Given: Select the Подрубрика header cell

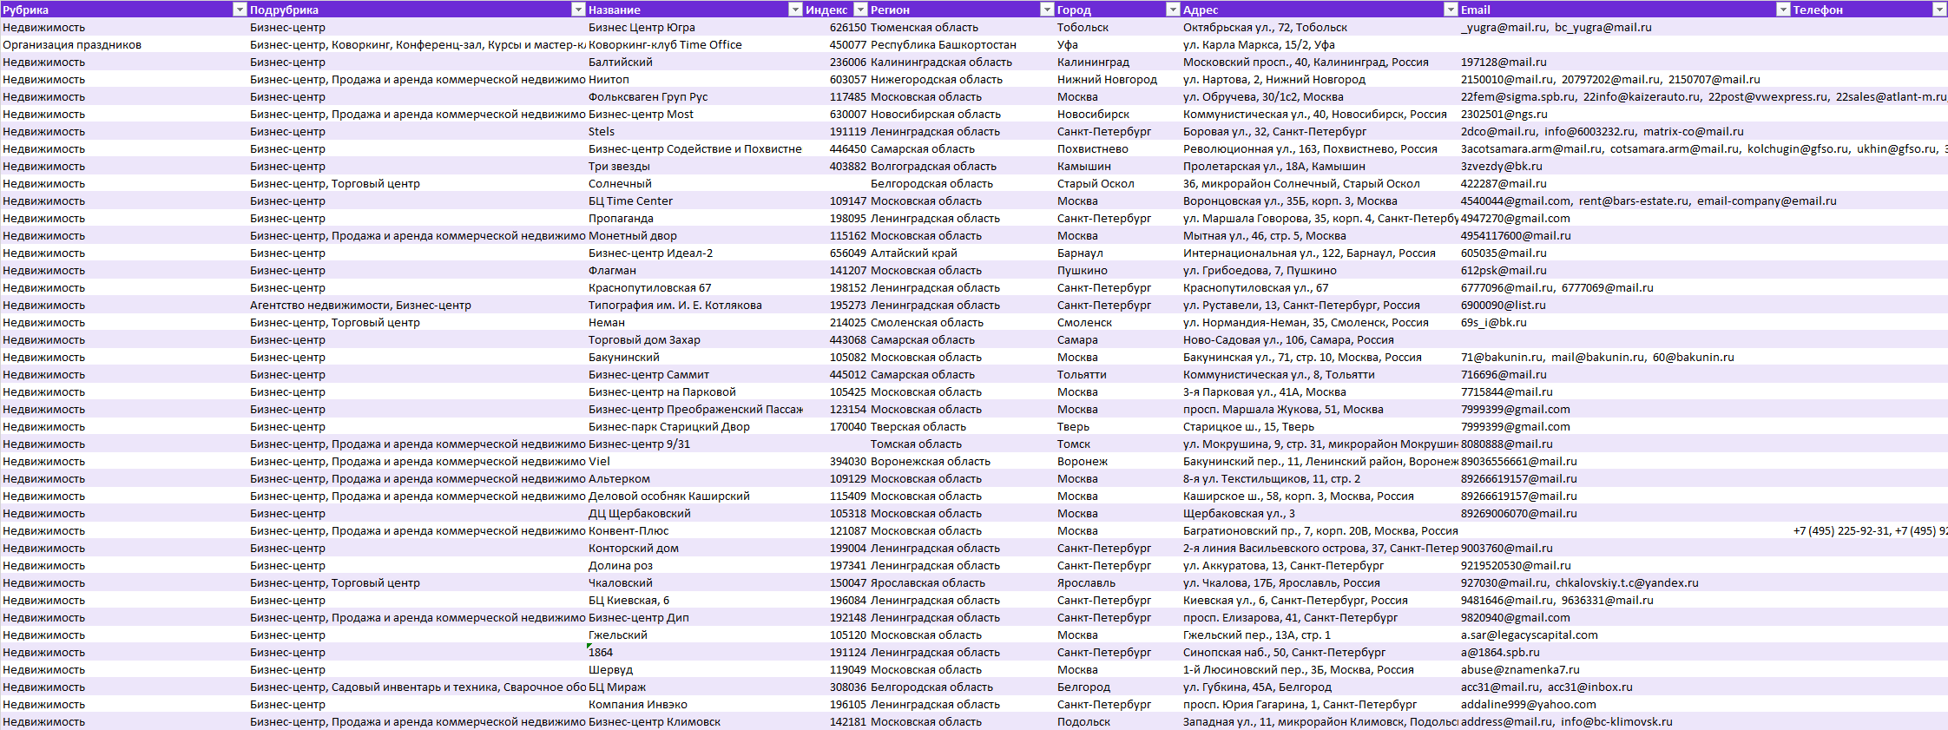Looking at the screenshot, I should pyautogui.click(x=417, y=10).
